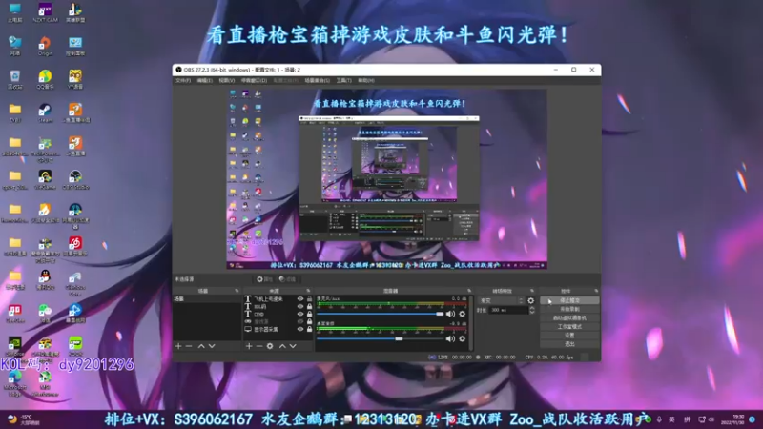
Task: Open the transition properties gear icon
Action: [531, 300]
